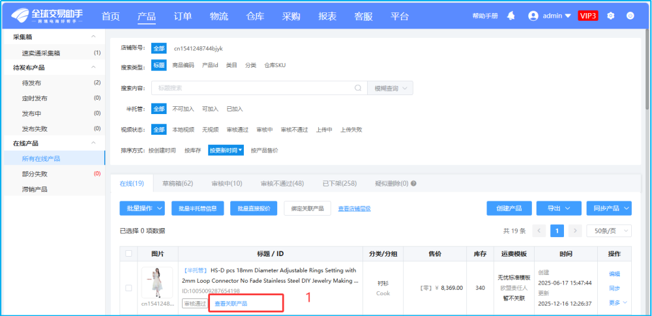Viewport: 652px width, 316px height.
Task: Open the 同步产品 dropdown
Action: tap(609, 208)
